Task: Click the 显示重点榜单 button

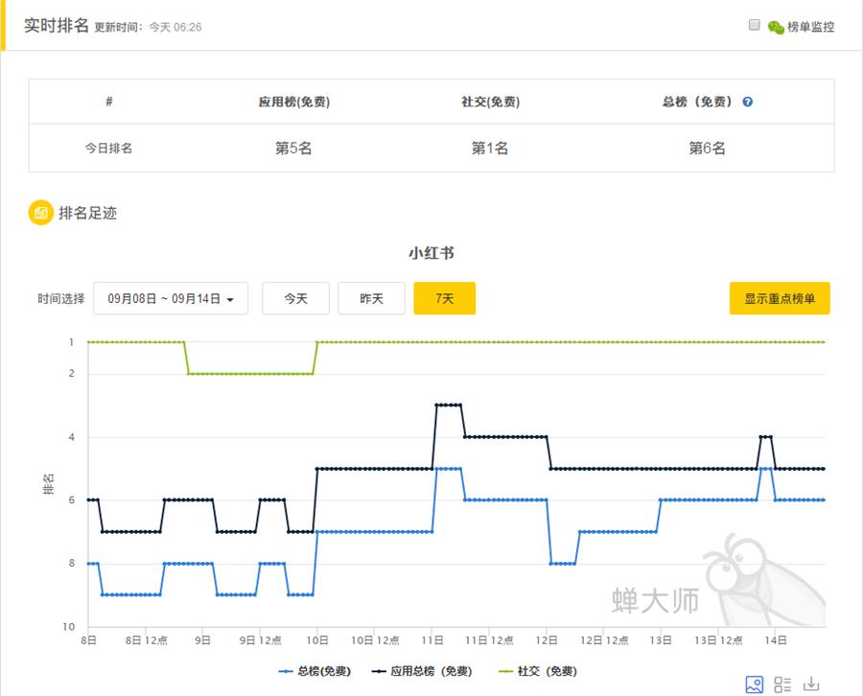Action: coord(781,298)
